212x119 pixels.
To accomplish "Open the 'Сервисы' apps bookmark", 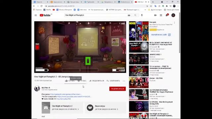I will click(37, 10).
